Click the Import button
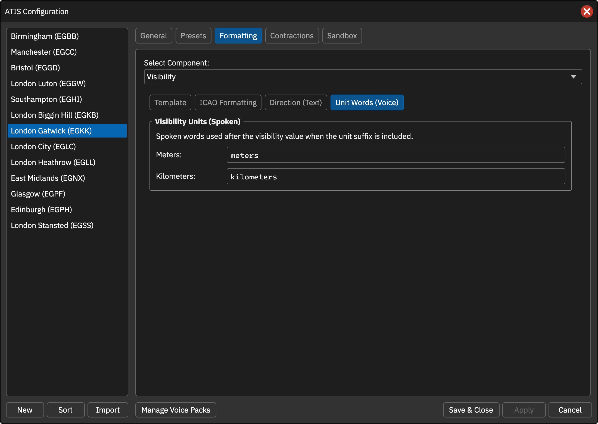This screenshot has width=598, height=424. [x=108, y=410]
